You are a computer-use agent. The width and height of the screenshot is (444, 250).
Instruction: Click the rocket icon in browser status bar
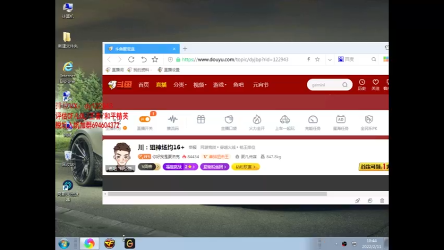tap(357, 201)
